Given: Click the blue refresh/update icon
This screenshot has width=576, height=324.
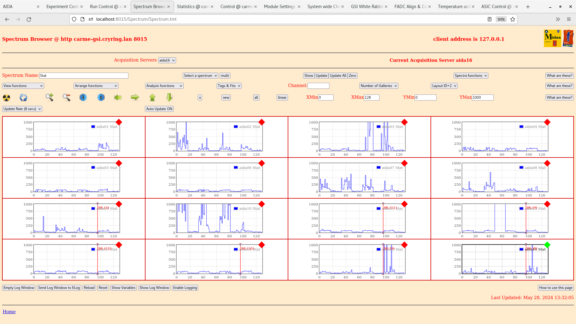Looking at the screenshot, I should (x=23, y=97).
